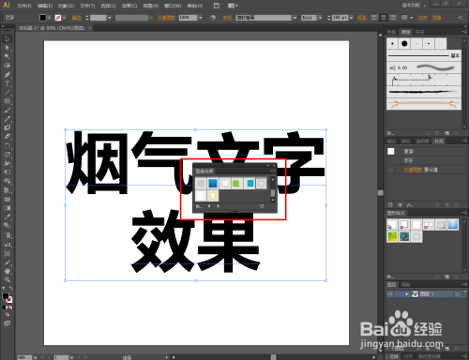Click font size input field
This screenshot has height=360, width=469.
(x=340, y=18)
